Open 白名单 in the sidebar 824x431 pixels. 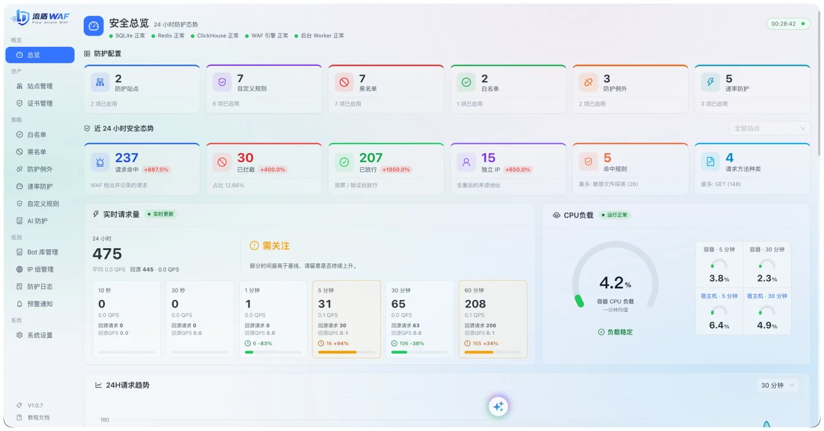click(x=40, y=135)
